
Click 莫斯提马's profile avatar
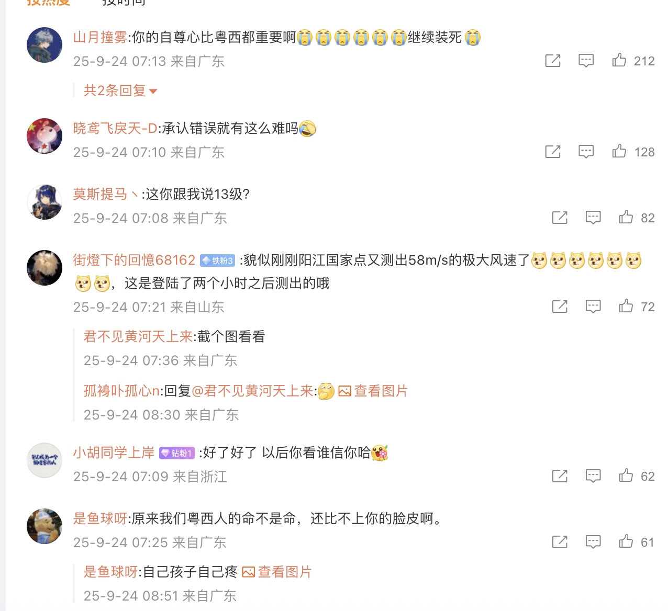coord(44,202)
